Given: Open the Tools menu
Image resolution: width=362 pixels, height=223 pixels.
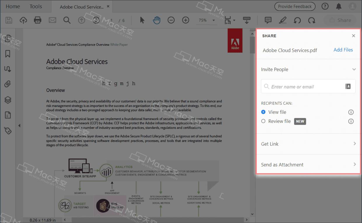Looking at the screenshot, I should pyautogui.click(x=36, y=6).
